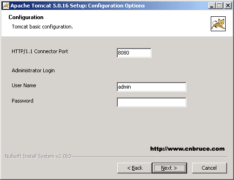
Task: Click the Password label
Action: (x=22, y=101)
